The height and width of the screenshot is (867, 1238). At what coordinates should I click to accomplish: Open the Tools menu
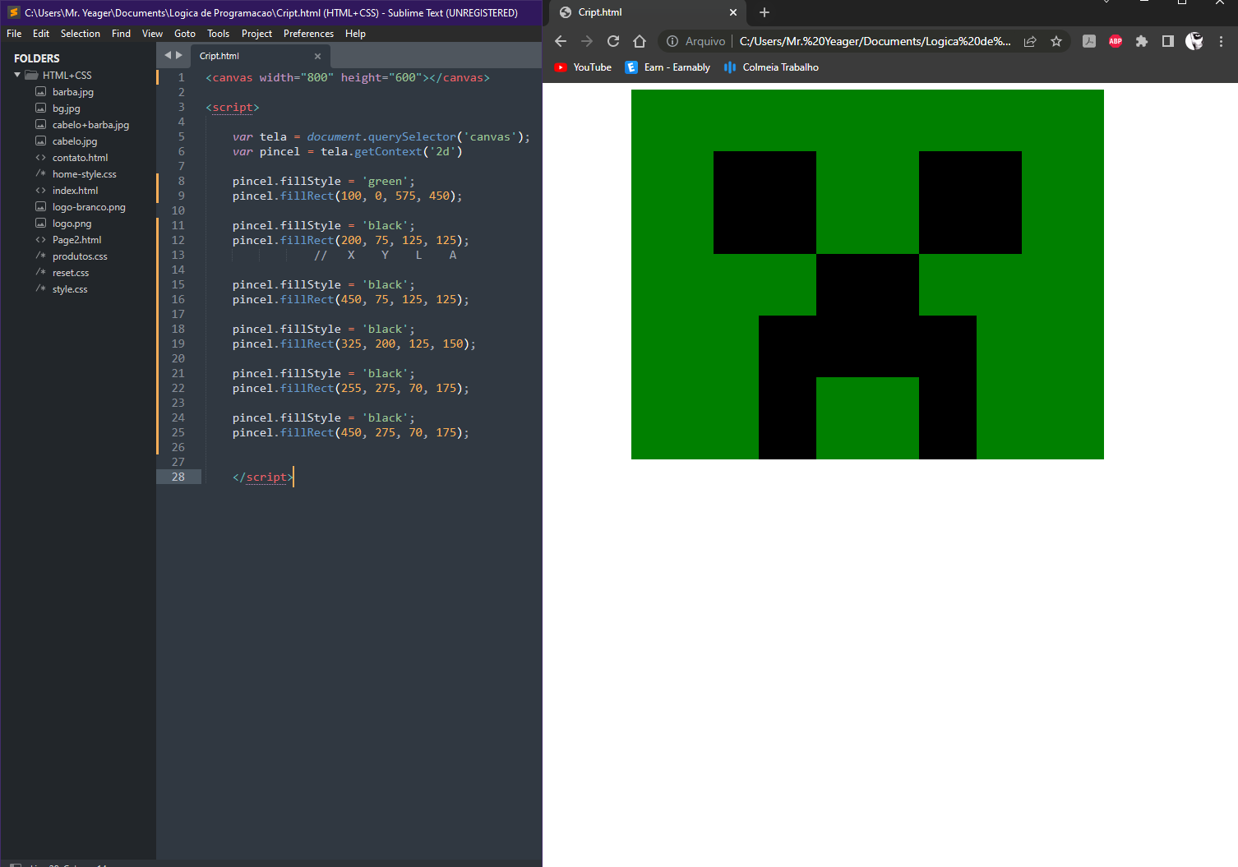218,34
